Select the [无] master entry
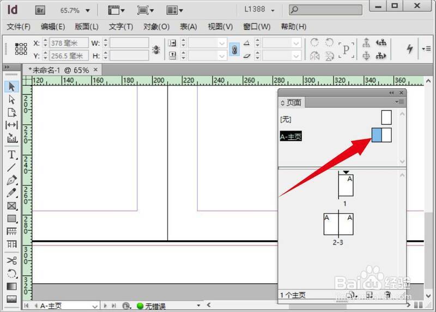Screen dimensions: 436x312 [286, 119]
